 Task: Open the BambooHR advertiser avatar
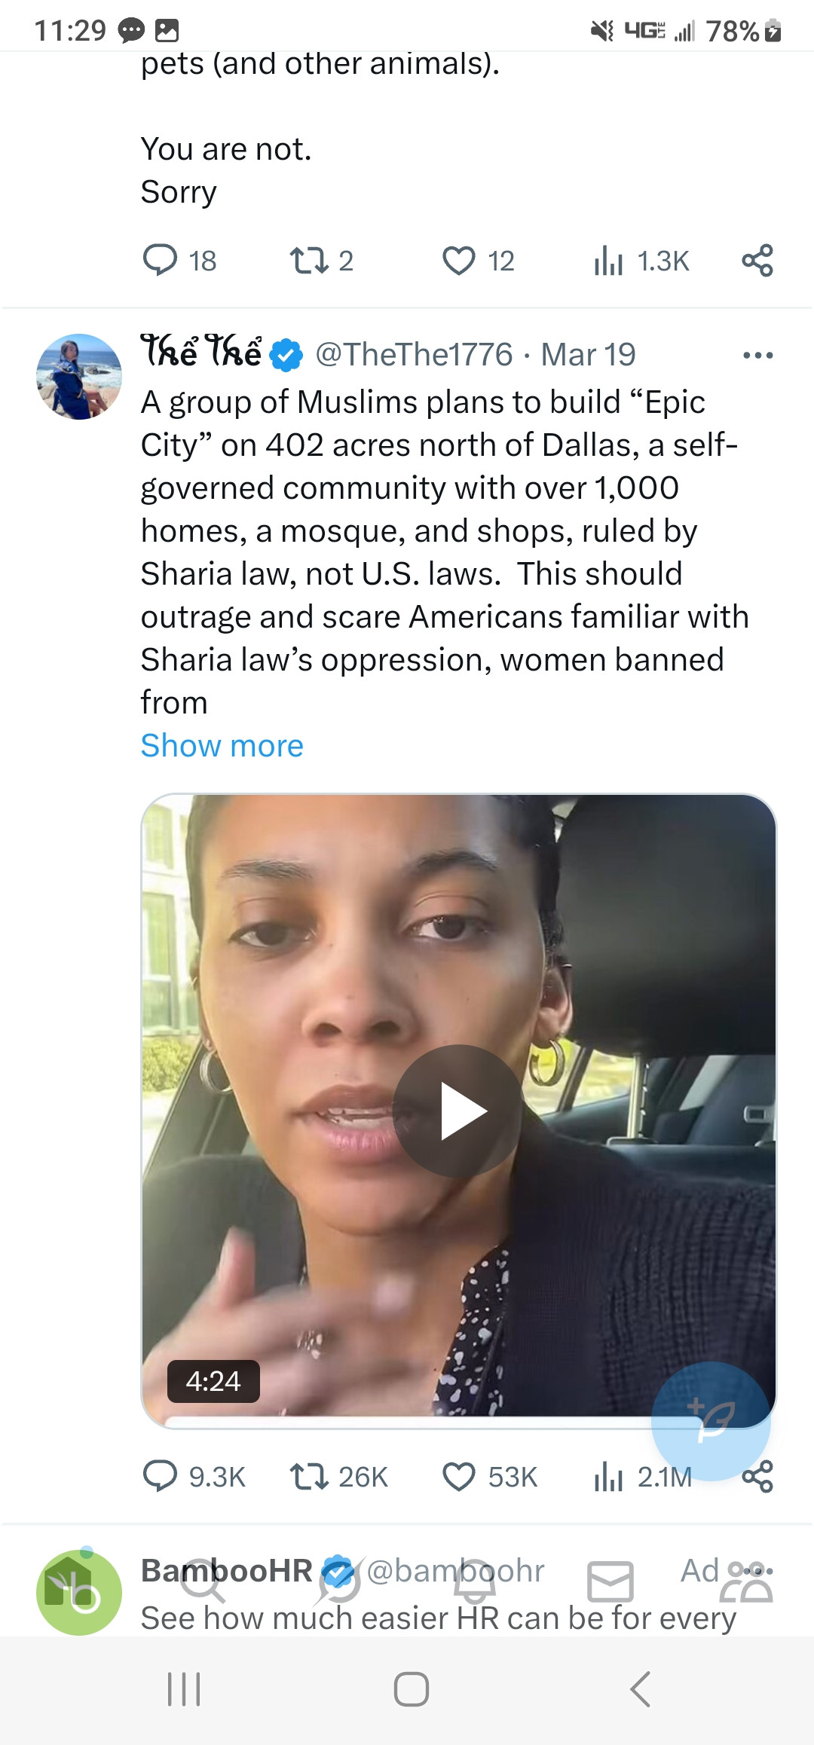(x=79, y=1592)
